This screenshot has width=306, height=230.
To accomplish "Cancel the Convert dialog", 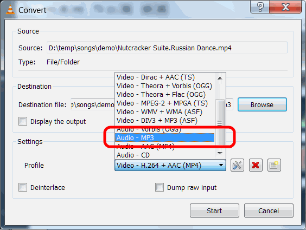I will (x=269, y=211).
